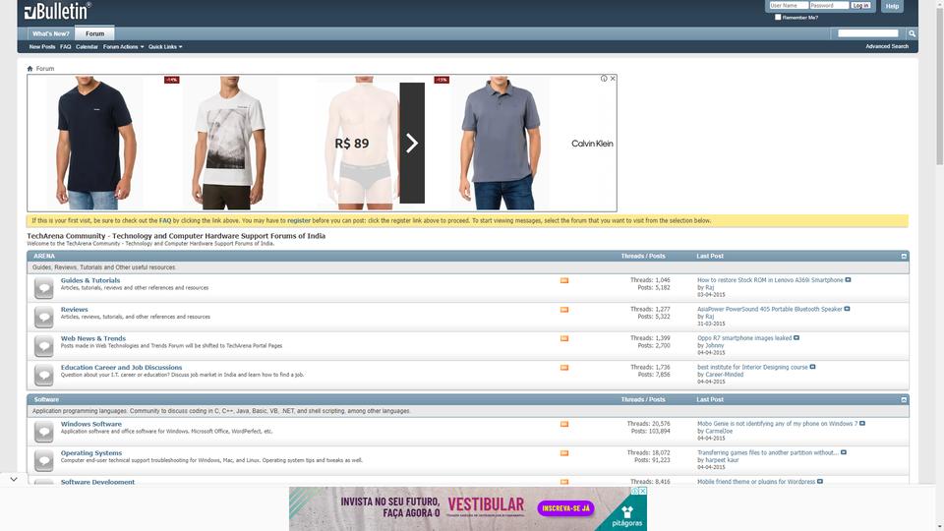This screenshot has width=944, height=531.
Task: Open the Web News & Trends forum
Action: tap(93, 338)
